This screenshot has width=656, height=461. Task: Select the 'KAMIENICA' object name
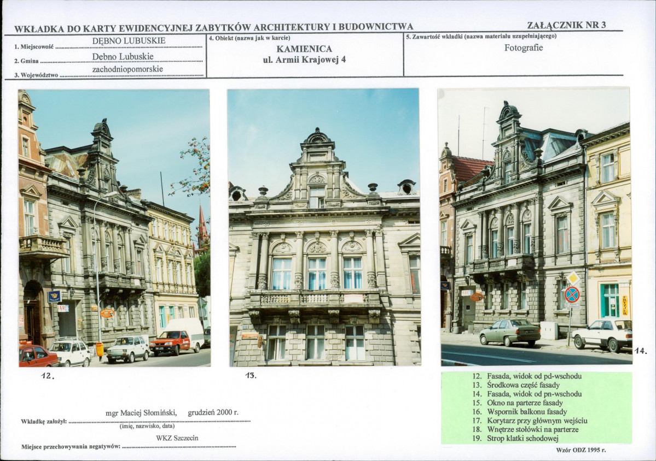(x=304, y=49)
